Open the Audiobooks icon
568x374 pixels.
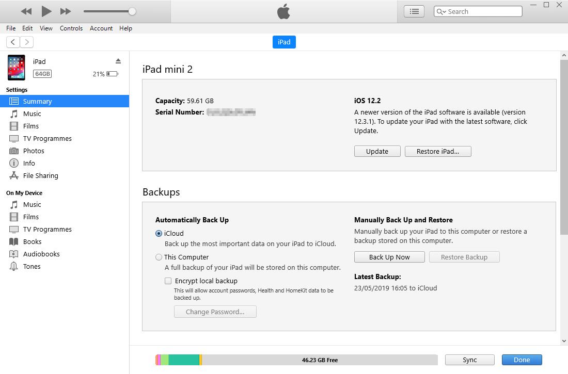point(14,254)
